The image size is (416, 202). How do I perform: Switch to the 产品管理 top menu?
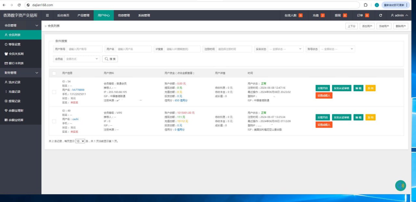click(x=84, y=15)
